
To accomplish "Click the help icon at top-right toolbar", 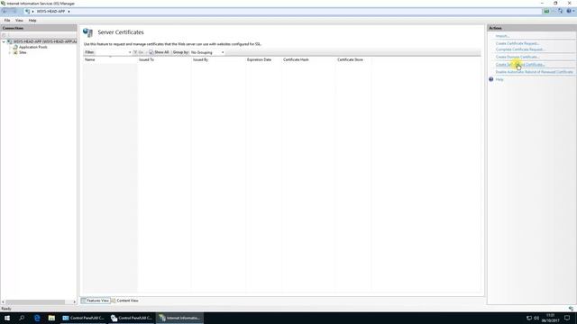I will pos(569,12).
